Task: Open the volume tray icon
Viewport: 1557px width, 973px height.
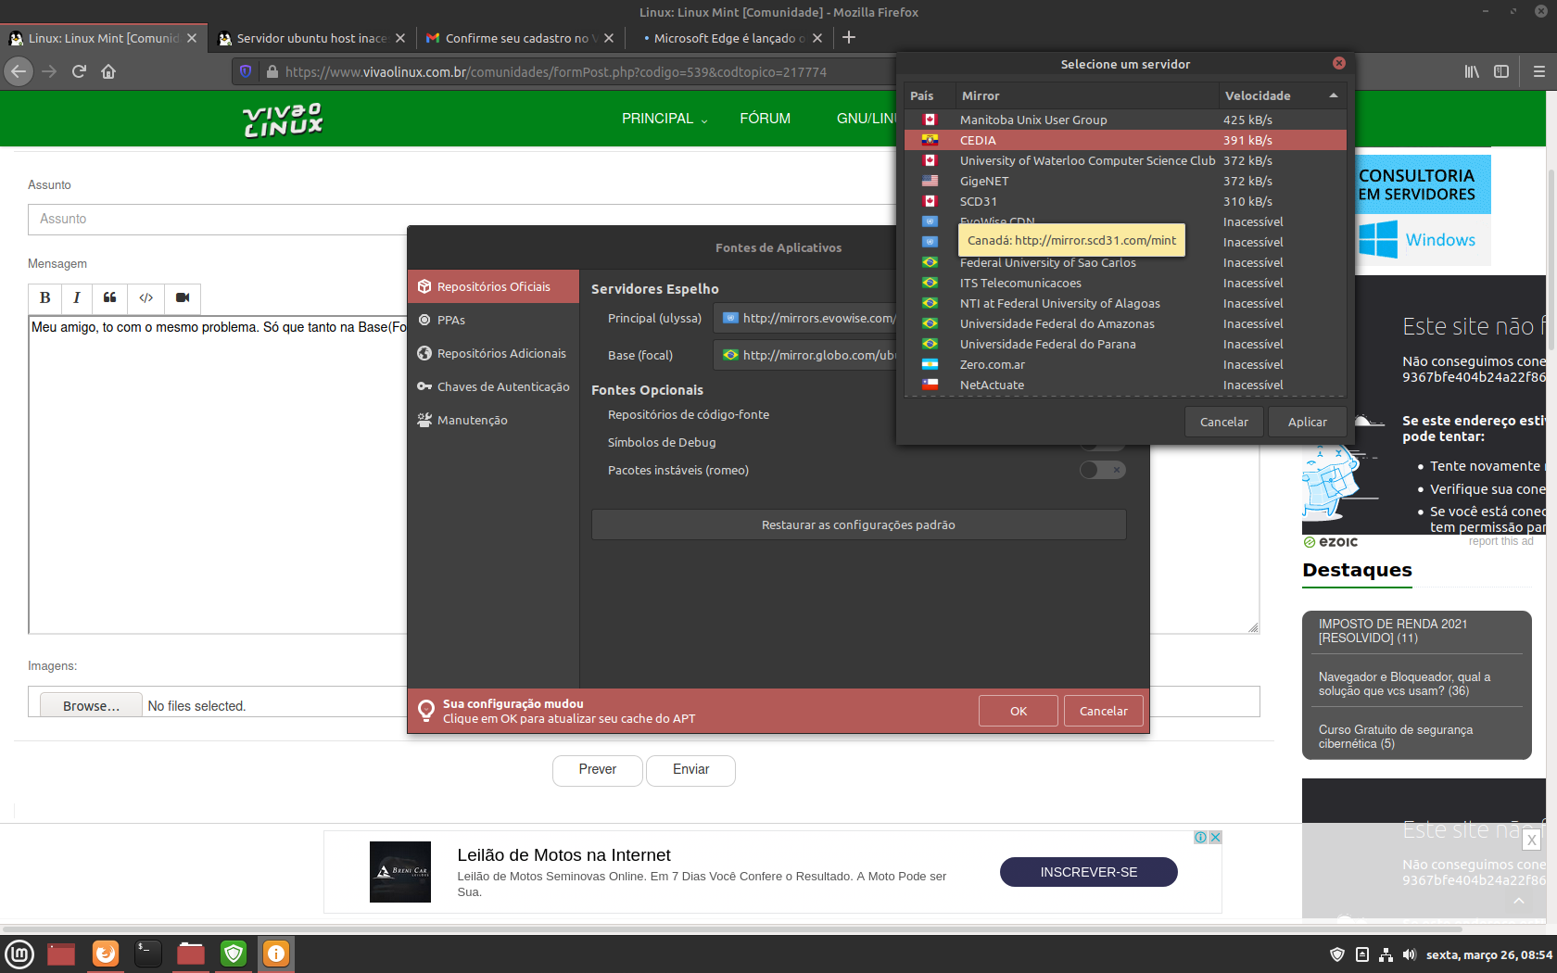Action: click(x=1410, y=954)
